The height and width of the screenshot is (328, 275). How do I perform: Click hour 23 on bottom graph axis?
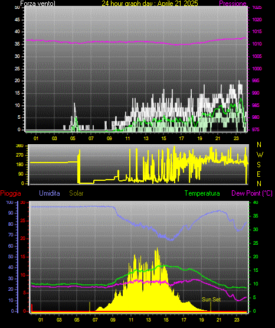coord(237,320)
